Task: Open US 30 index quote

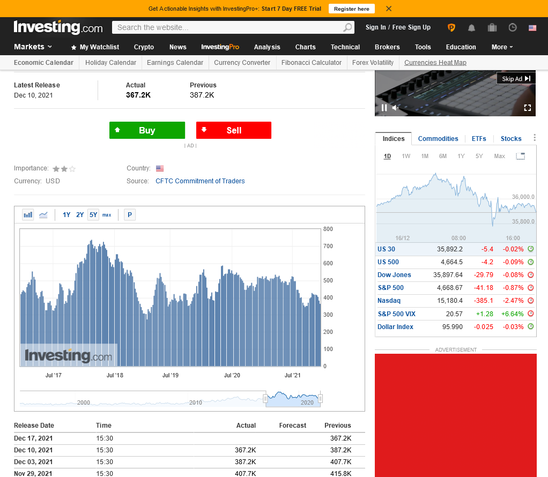Action: (x=386, y=249)
